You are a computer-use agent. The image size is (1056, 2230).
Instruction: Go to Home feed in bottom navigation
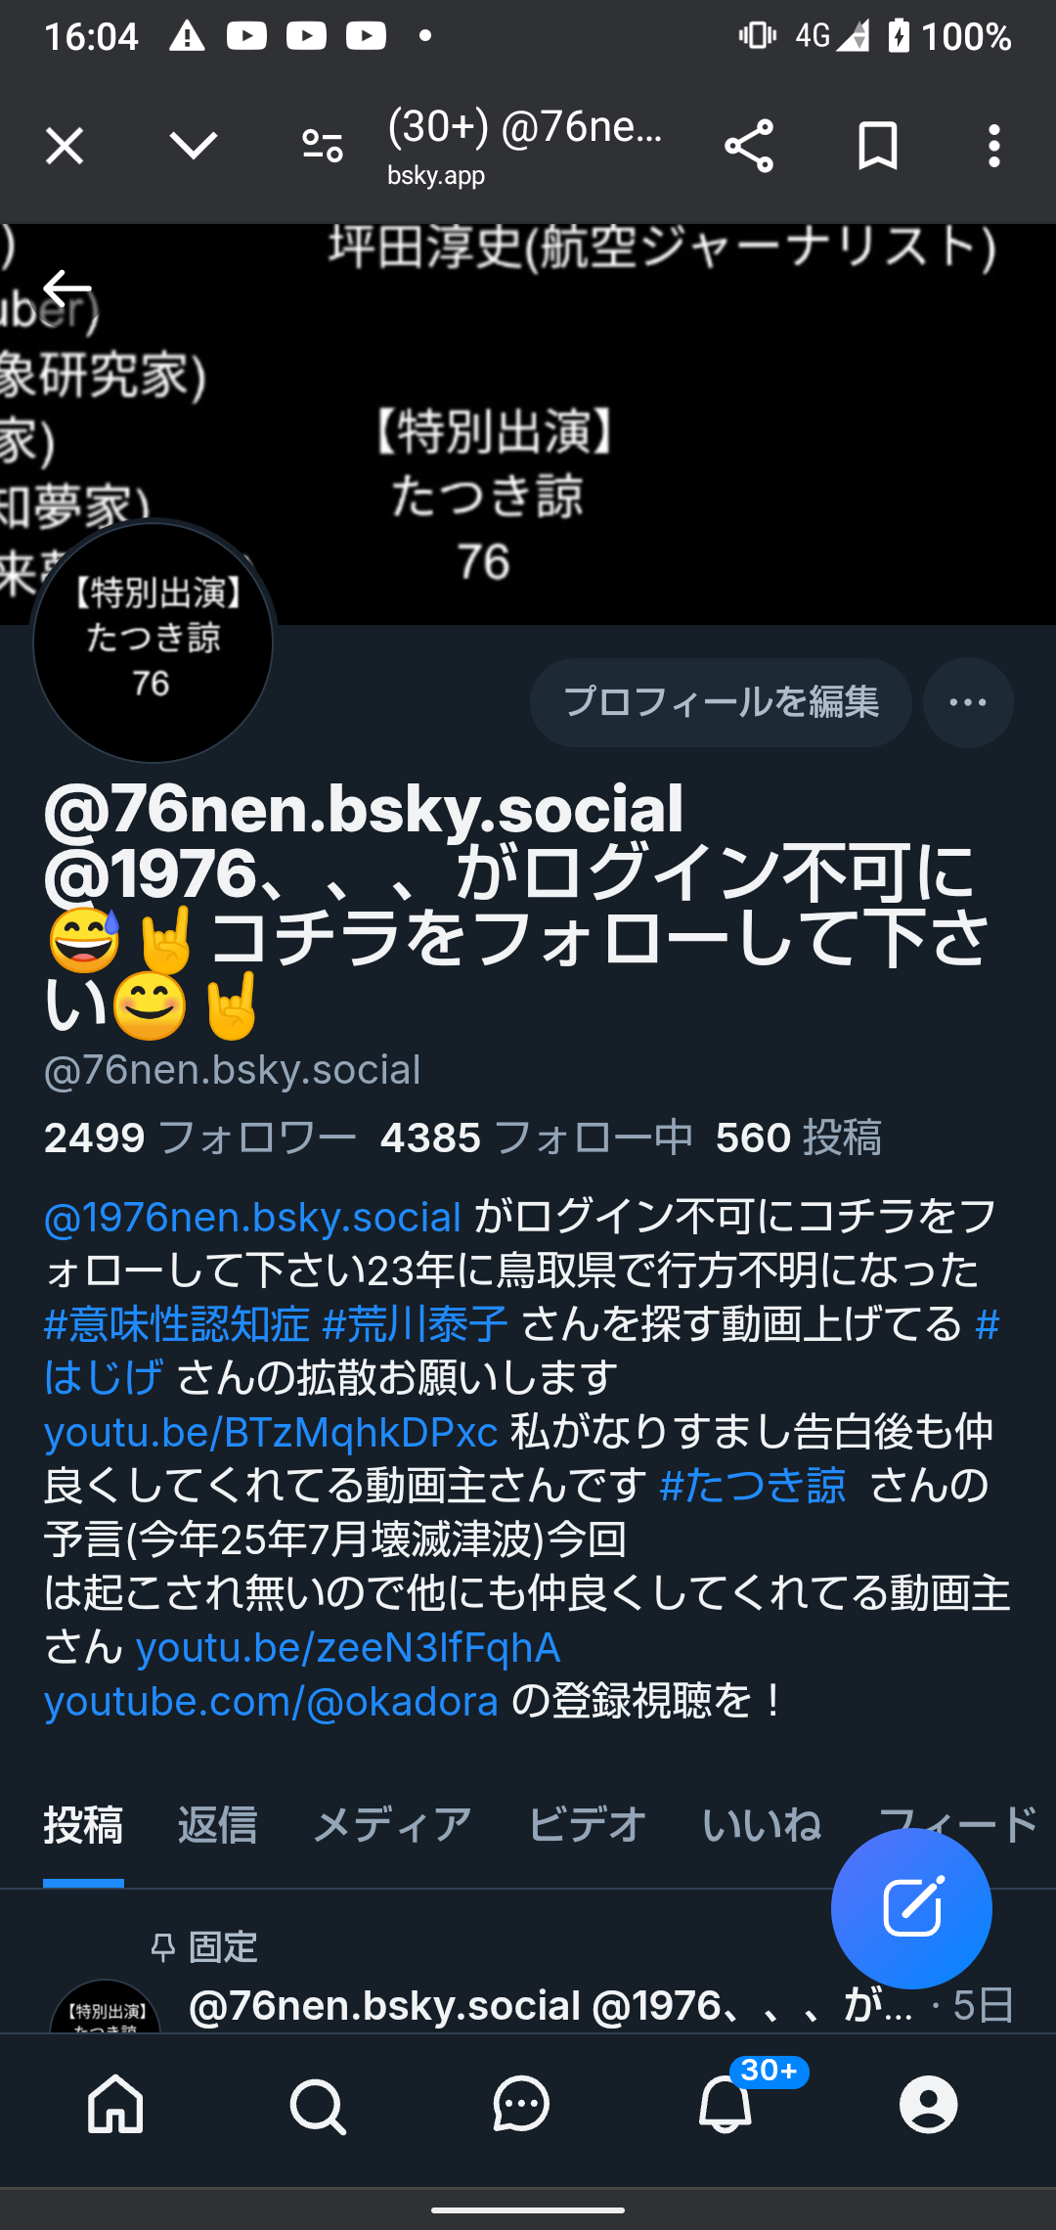[x=115, y=2104]
